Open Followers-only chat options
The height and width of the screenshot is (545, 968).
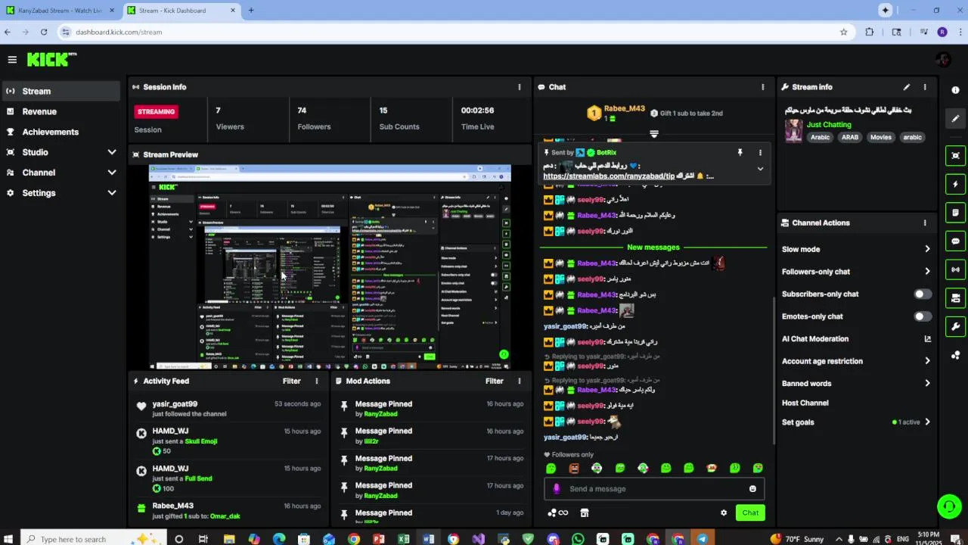(856, 272)
